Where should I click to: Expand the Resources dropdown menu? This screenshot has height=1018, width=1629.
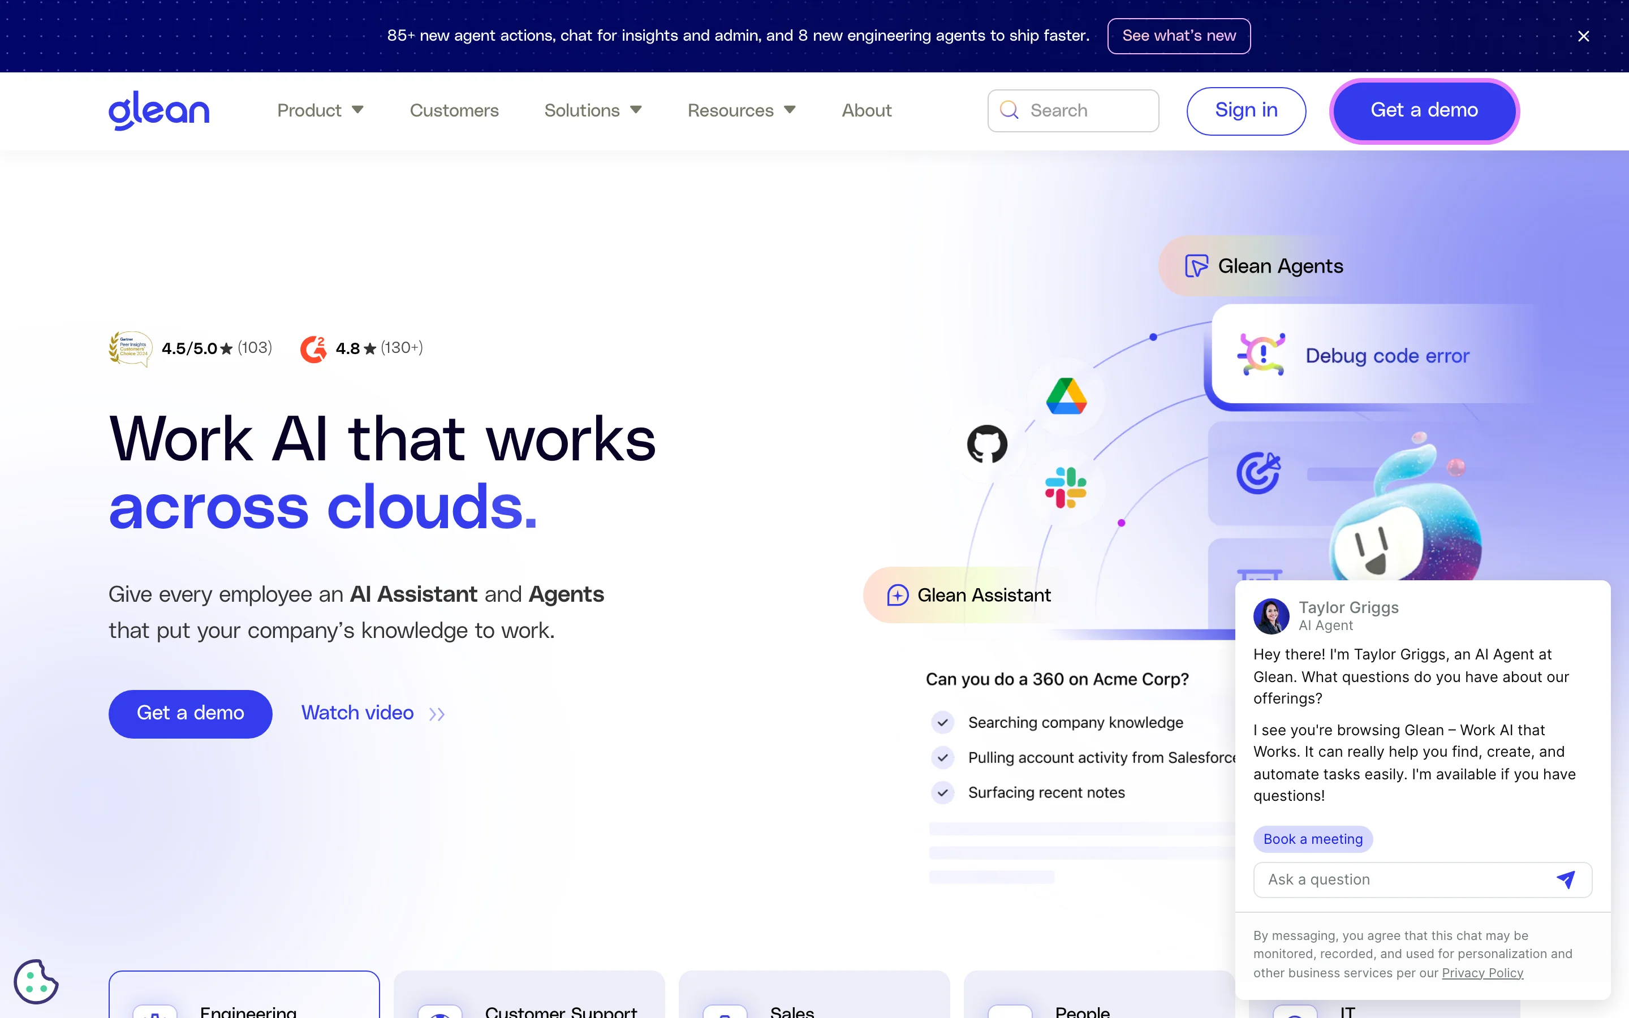point(741,110)
